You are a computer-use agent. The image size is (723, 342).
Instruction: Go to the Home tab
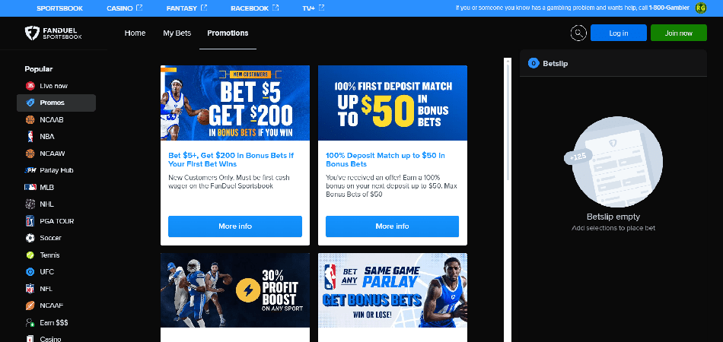[x=135, y=33]
